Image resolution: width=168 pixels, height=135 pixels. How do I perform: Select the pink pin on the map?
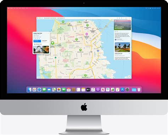point(87,34)
